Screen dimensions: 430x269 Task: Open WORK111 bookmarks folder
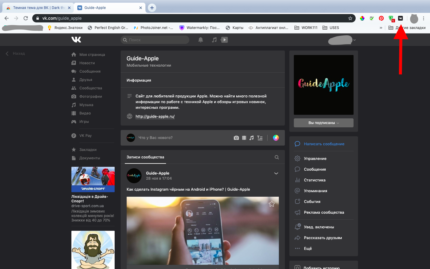(306, 28)
